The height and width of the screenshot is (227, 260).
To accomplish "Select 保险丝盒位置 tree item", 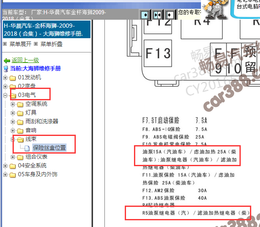I will (49, 148).
